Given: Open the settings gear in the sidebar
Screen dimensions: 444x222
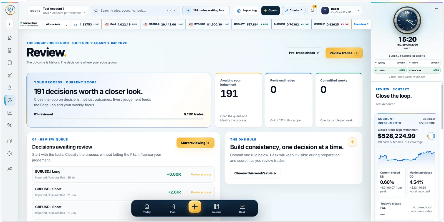Looking at the screenshot, I should pos(10,153).
